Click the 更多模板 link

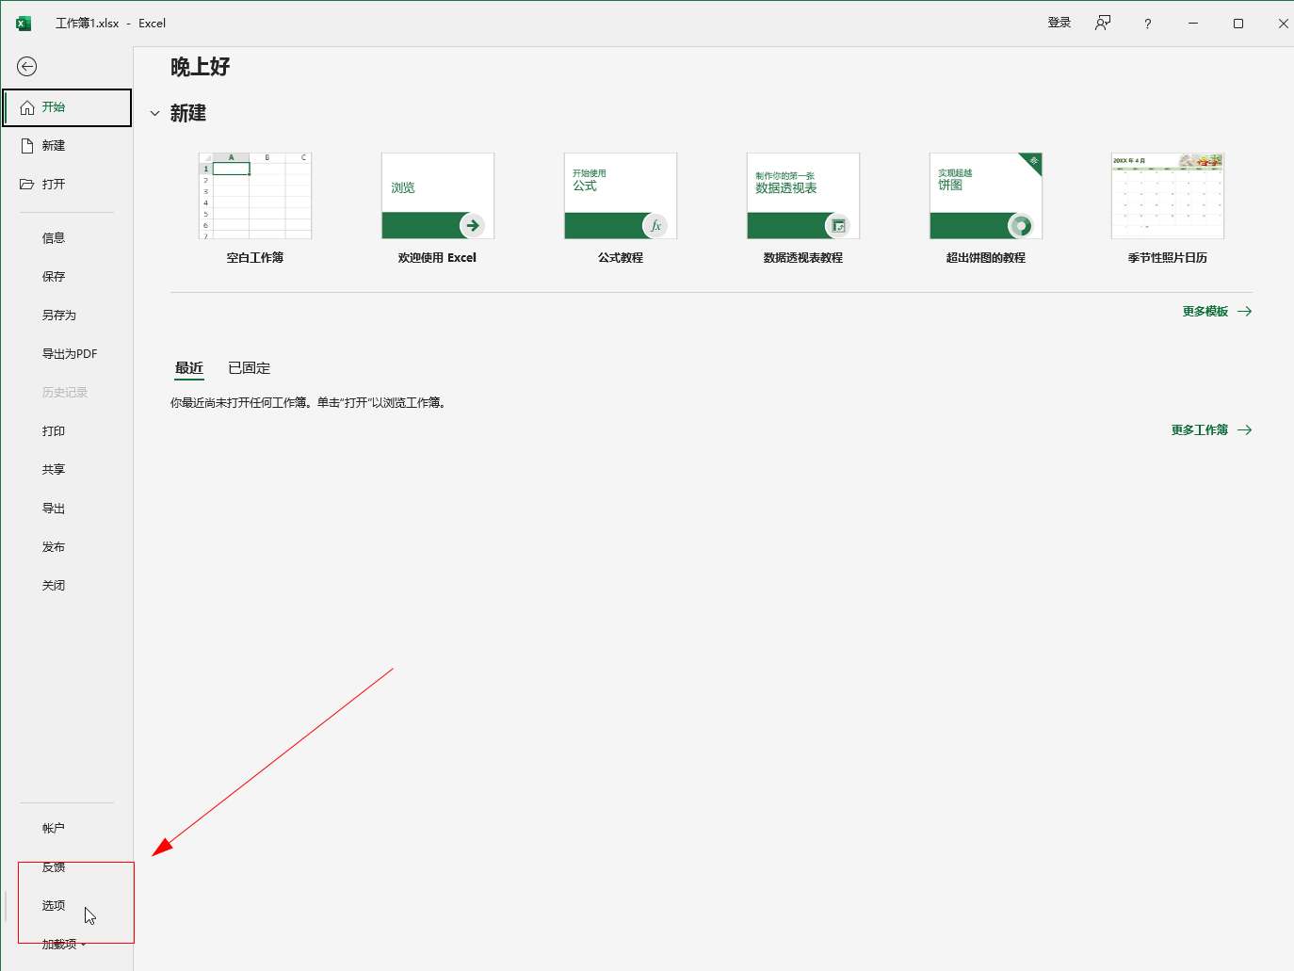coord(1217,312)
